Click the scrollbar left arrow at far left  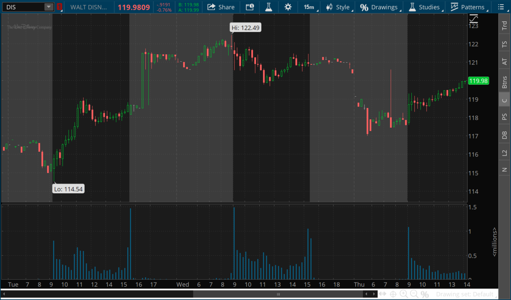(5, 294)
